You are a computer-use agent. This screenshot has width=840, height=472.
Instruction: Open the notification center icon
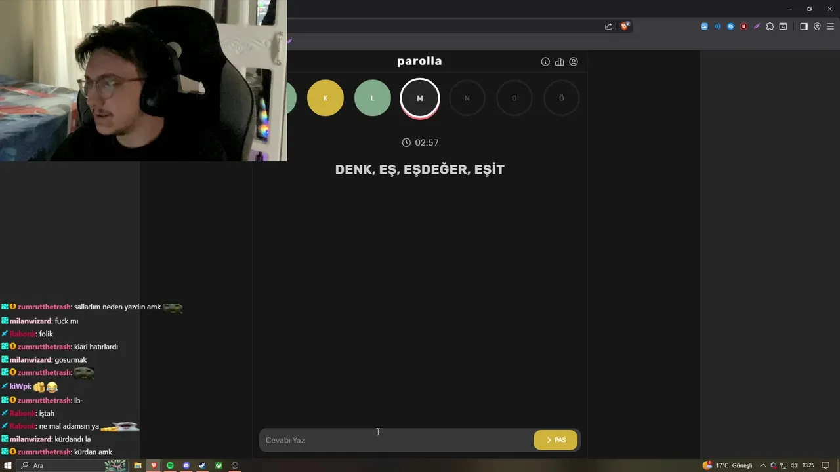(x=826, y=465)
